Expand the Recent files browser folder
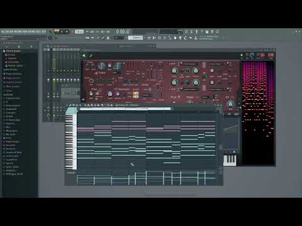 (11, 70)
